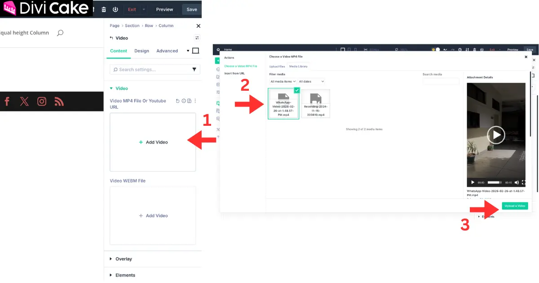
Task: Click the video progress bar in preview
Action: click(x=495, y=182)
